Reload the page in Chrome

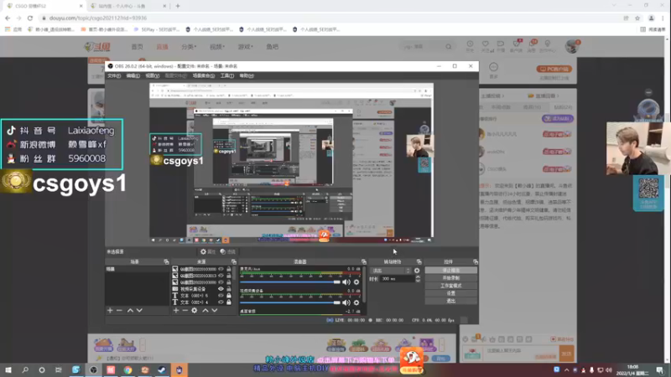pos(30,18)
